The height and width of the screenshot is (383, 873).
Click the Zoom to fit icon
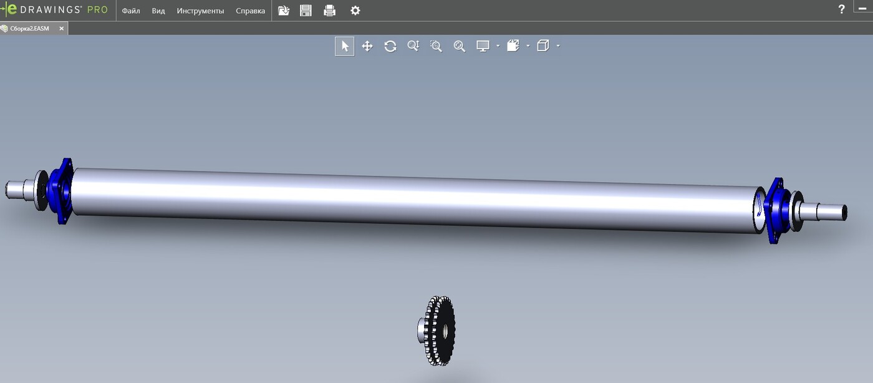460,46
